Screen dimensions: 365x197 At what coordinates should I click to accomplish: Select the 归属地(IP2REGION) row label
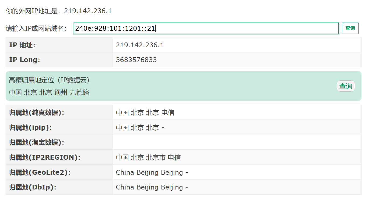point(45,157)
